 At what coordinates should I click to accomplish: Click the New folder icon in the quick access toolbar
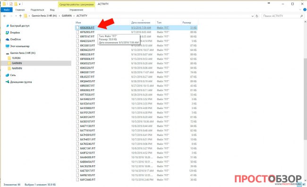click(x=16, y=4)
